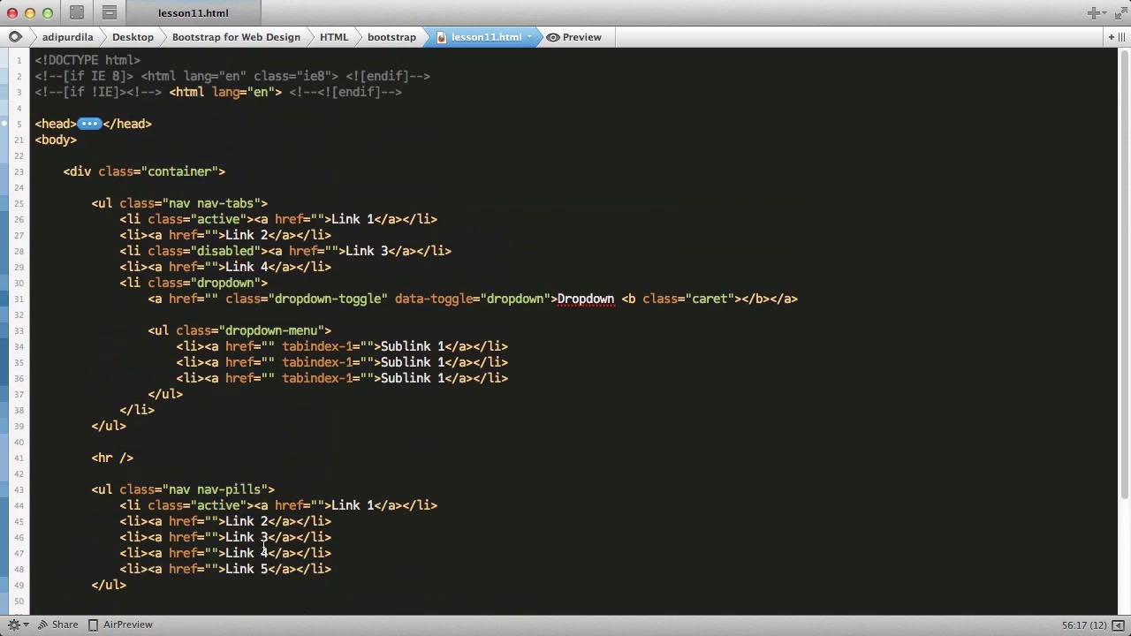Open the HTML path segment

click(x=334, y=37)
